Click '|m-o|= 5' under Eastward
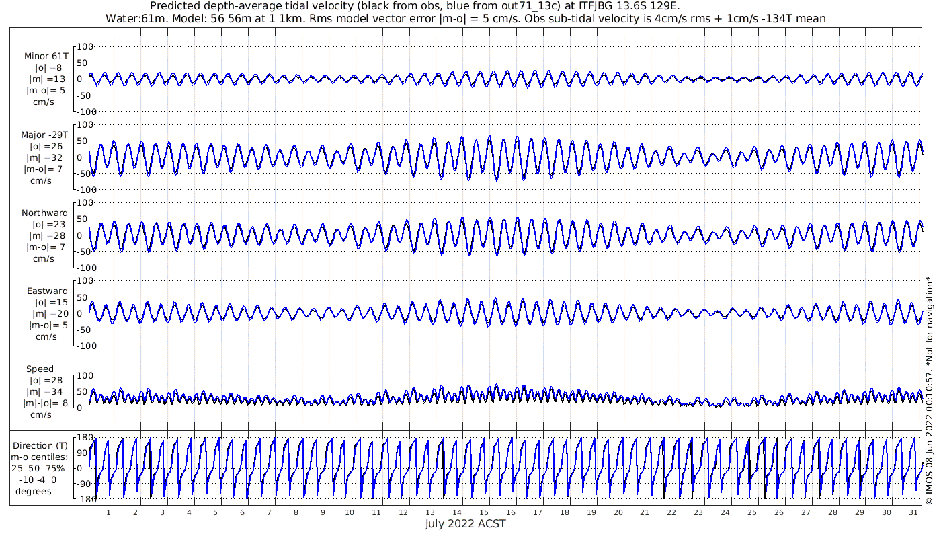The width and height of the screenshot is (941, 538). [45, 325]
